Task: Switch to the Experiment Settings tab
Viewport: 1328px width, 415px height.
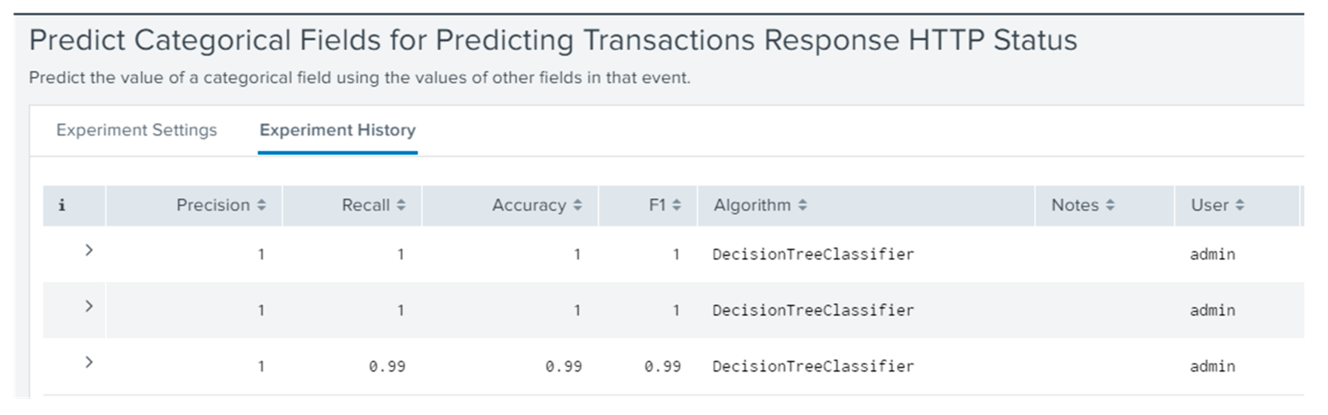Action: pos(137,130)
